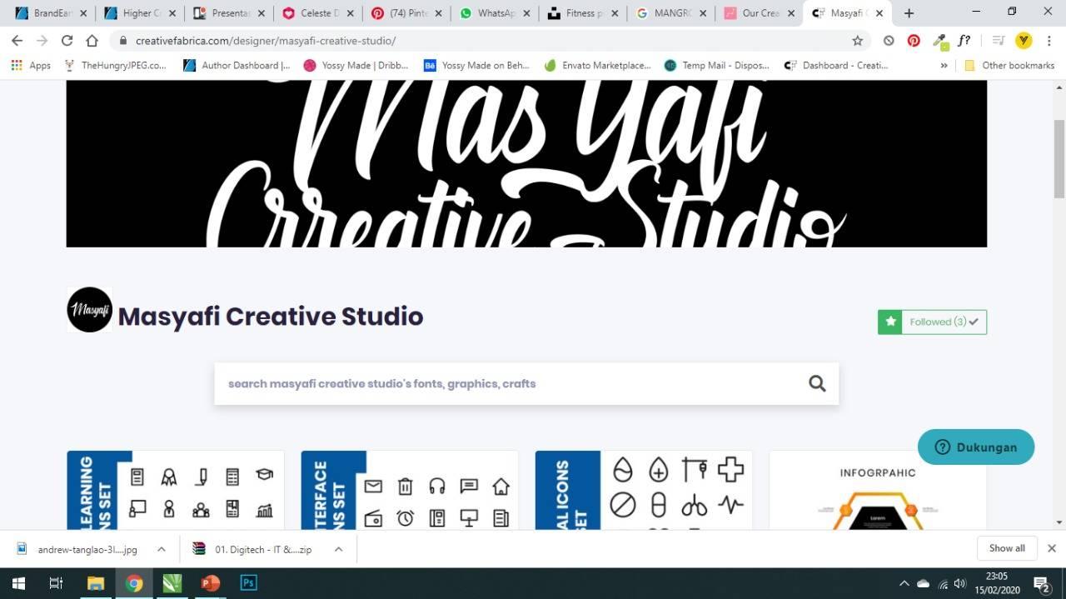Click the Dukungan support button

(x=976, y=447)
